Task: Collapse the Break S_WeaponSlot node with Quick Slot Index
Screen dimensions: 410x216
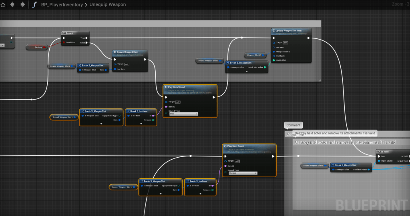Action: (247, 72)
